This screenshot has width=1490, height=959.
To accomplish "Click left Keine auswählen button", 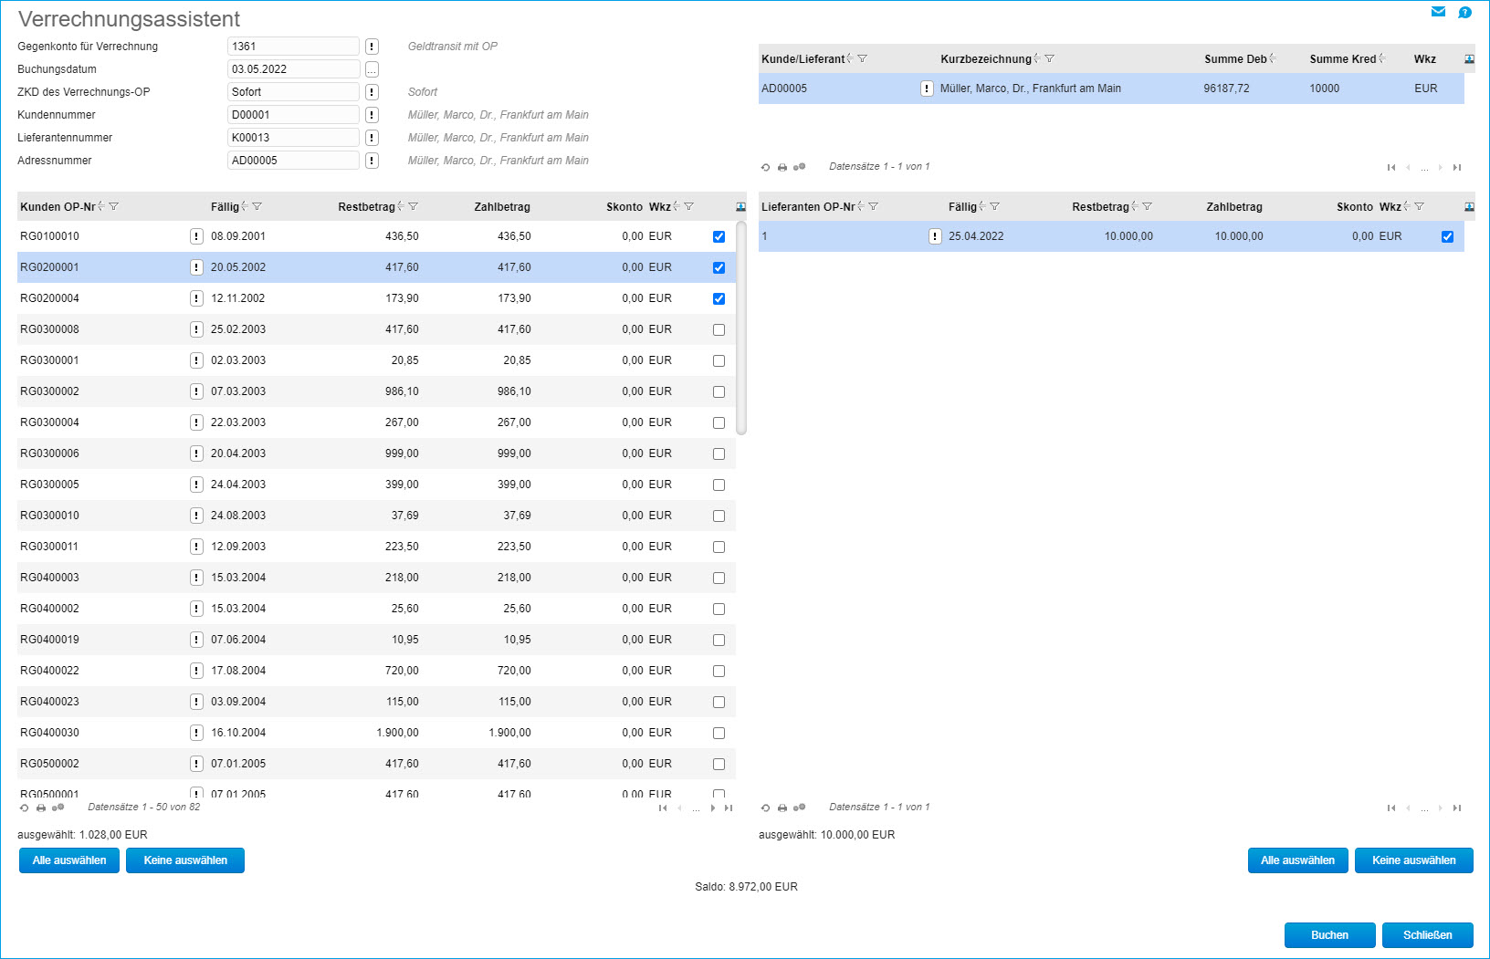I will pos(185,860).
